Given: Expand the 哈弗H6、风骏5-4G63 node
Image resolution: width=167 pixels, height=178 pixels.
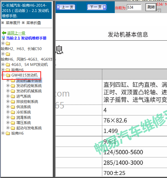Looking at the screenshot, I should click(3, 54).
